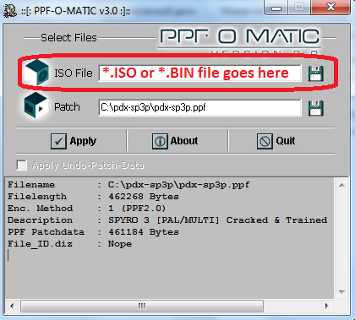
Task: Click the Quit prohibited-sign icon
Action: click(x=265, y=141)
